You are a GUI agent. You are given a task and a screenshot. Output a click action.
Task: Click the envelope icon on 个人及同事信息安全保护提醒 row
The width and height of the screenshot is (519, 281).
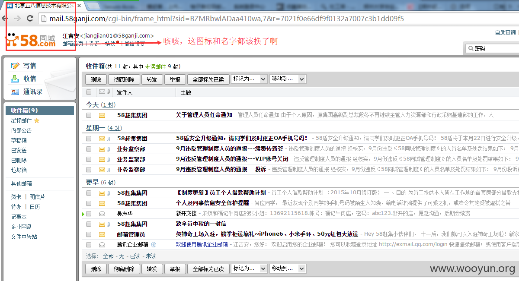(102, 203)
